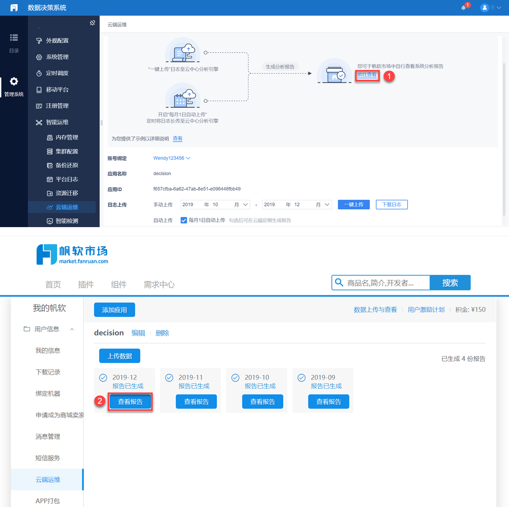Click the 2019-09 check circle icon
509x507 pixels.
pos(301,378)
